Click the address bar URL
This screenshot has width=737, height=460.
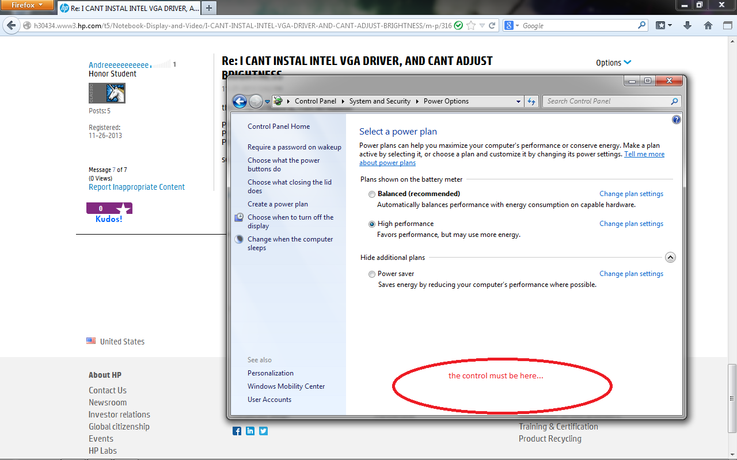click(x=243, y=25)
